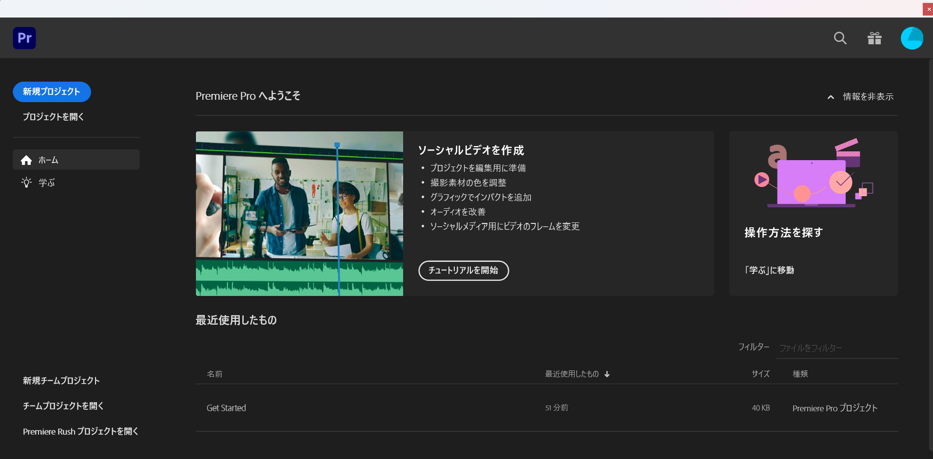Click チームプロジェクトを開く

[63, 406]
